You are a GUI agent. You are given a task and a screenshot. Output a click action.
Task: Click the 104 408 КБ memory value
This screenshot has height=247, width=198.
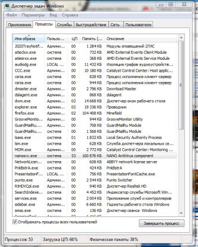pos(92,113)
